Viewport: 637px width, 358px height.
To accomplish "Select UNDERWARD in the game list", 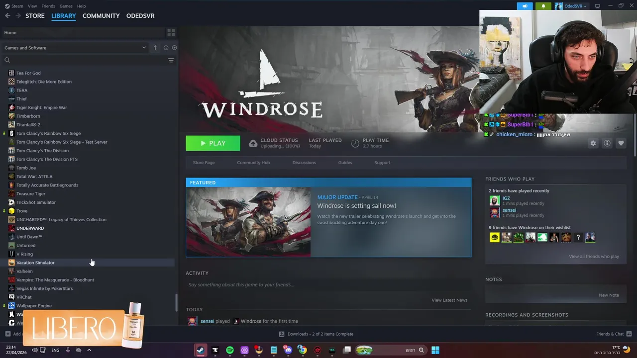I will pyautogui.click(x=30, y=228).
